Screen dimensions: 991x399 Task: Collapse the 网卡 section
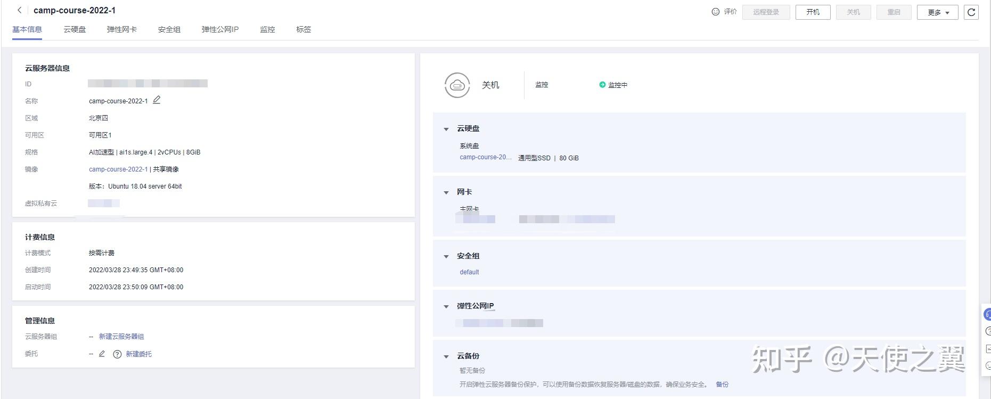pyautogui.click(x=446, y=192)
